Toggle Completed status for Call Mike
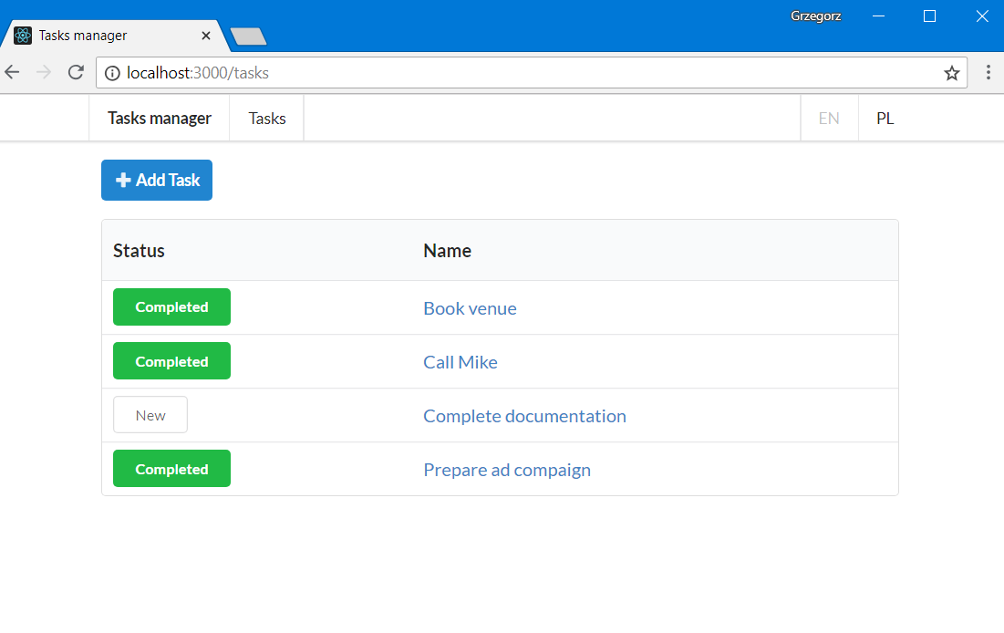The image size is (1004, 633). tap(171, 361)
